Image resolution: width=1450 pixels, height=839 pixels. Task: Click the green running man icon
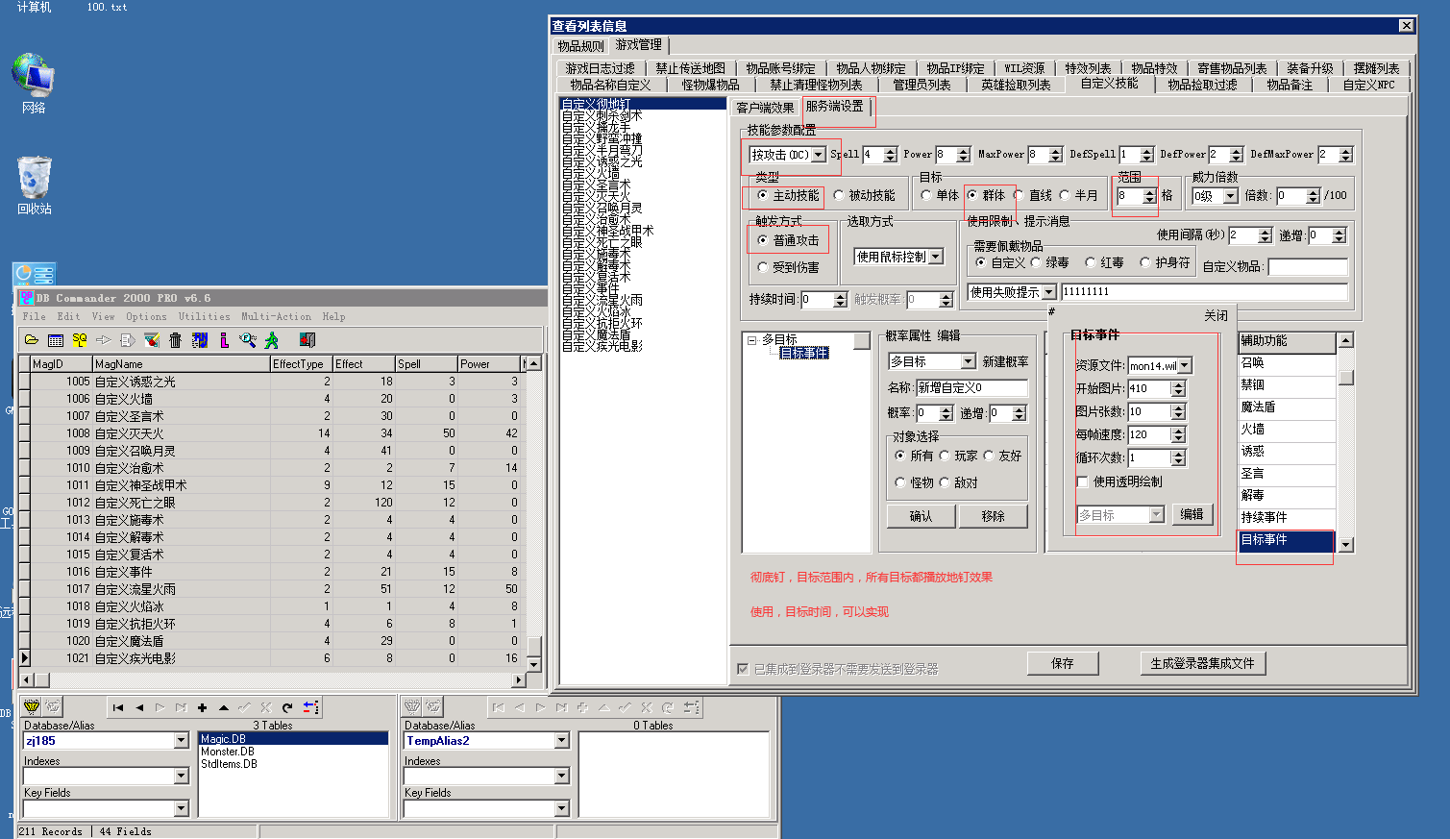tap(272, 340)
